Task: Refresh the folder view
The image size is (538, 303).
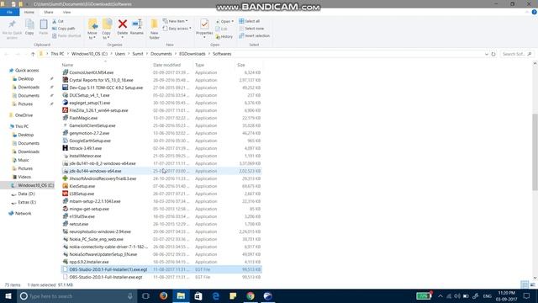Action: (493, 54)
